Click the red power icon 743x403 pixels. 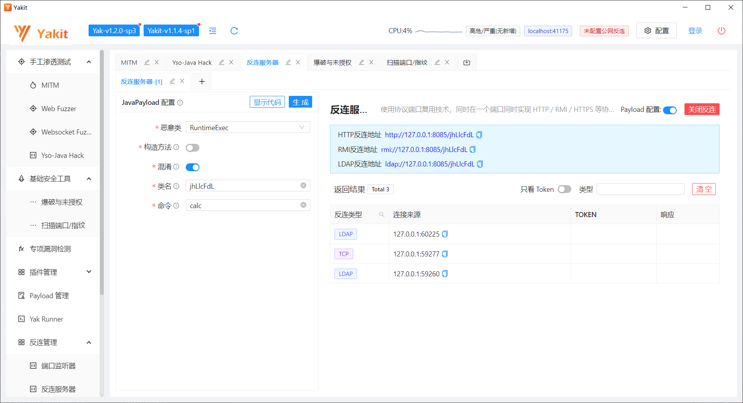(x=722, y=31)
